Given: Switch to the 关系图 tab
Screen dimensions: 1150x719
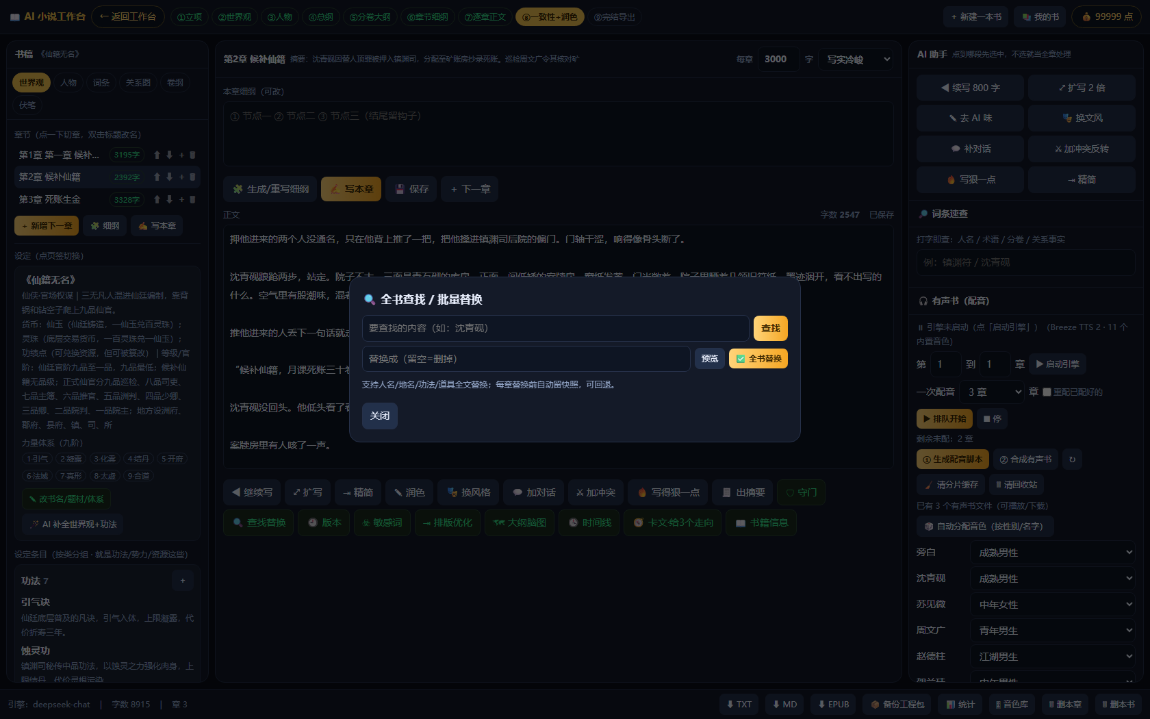Looking at the screenshot, I should (x=138, y=83).
